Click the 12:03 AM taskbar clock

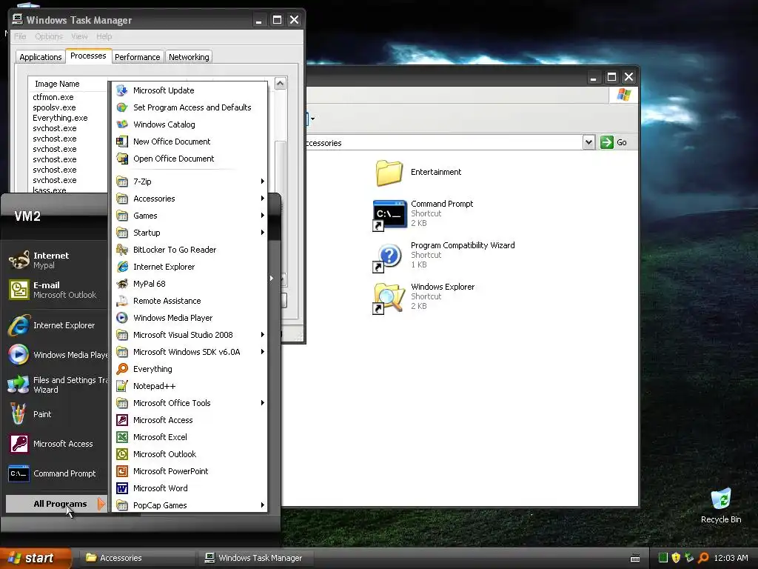pos(731,558)
